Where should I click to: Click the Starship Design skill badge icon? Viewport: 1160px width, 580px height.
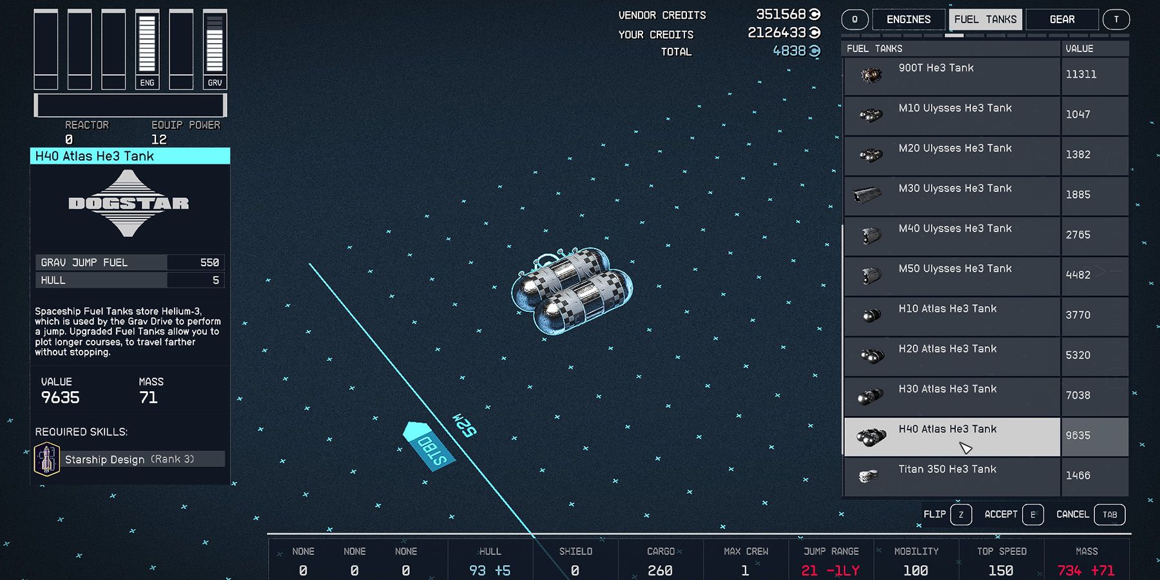[x=46, y=459]
